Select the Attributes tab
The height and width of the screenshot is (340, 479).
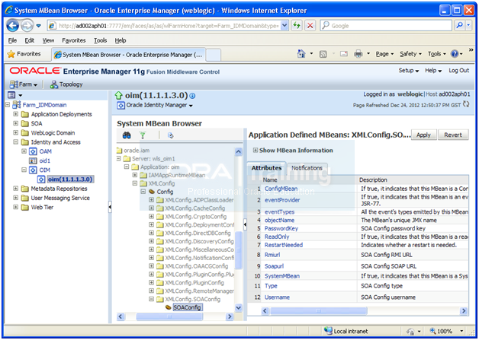(x=266, y=168)
